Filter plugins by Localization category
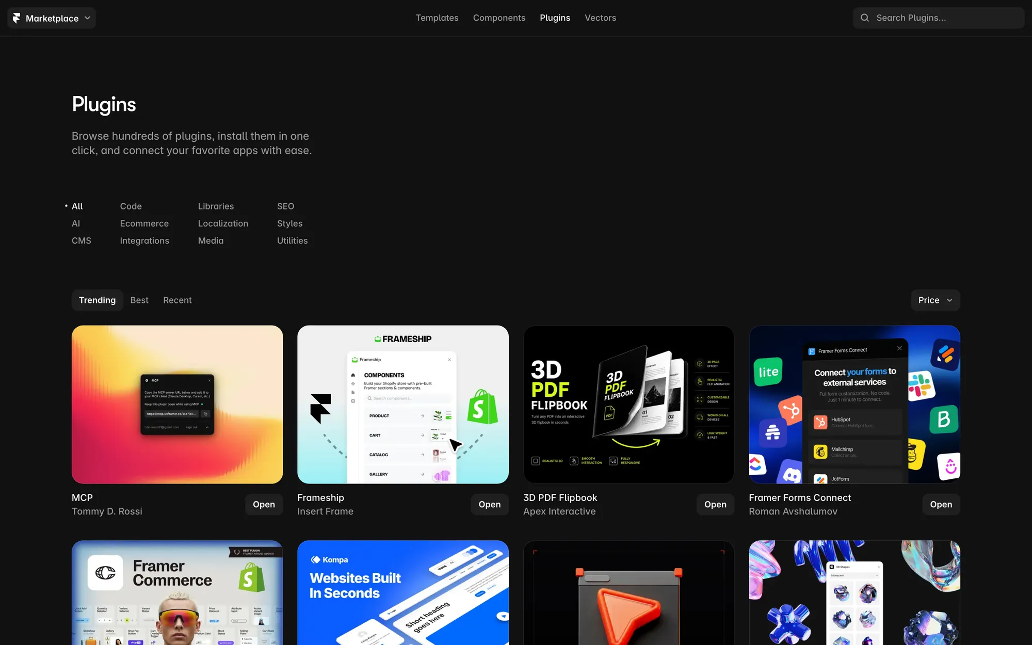The width and height of the screenshot is (1032, 645). (x=223, y=223)
